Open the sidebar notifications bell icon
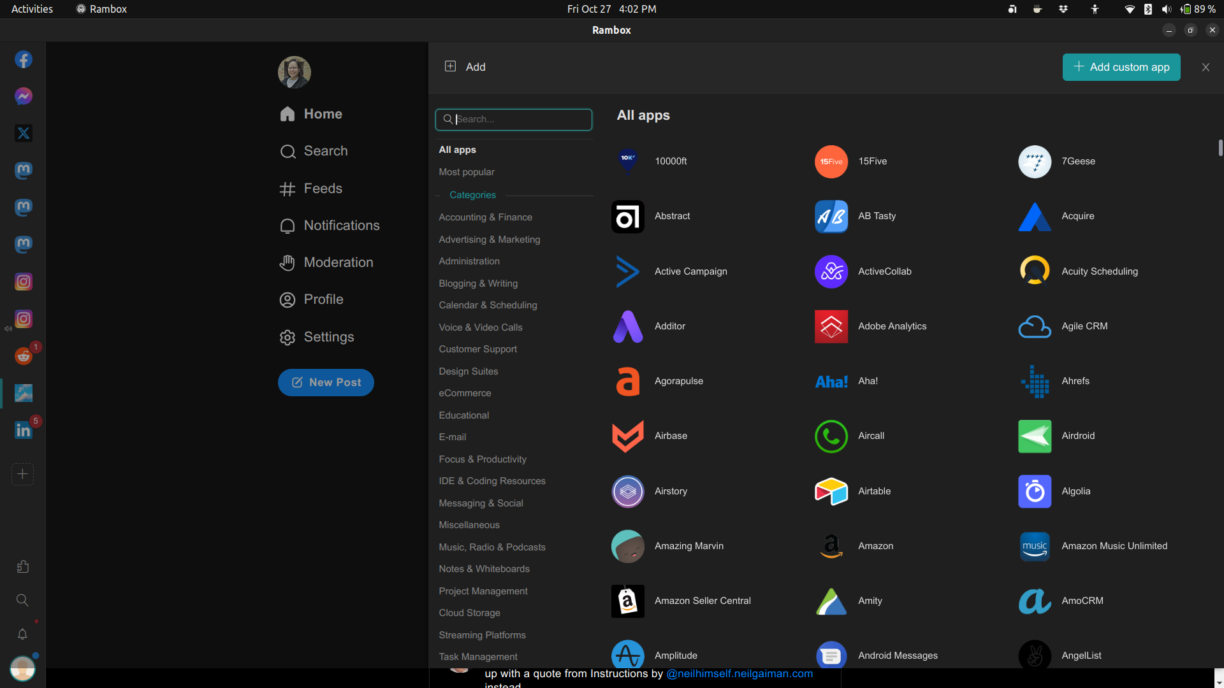Viewport: 1224px width, 688px height. click(22, 634)
